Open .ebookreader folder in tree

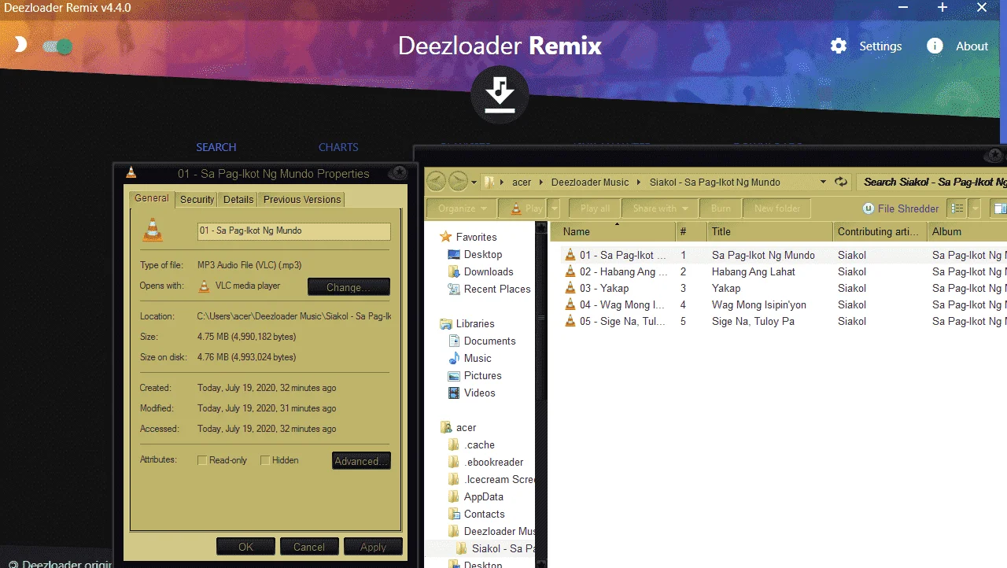pyautogui.click(x=493, y=462)
